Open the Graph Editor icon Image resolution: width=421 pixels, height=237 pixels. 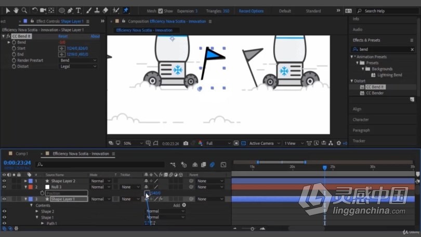[223, 165]
